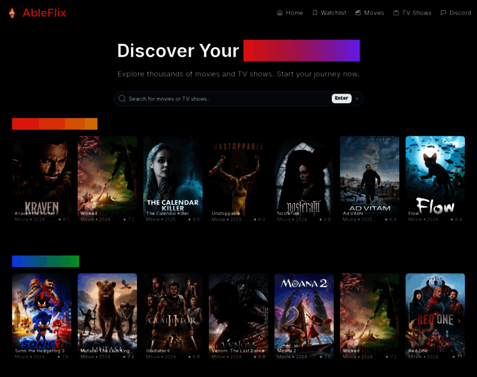Screen dimensions: 477x377
Task: Open the Wicked poster in the first row
Action: click(x=107, y=180)
